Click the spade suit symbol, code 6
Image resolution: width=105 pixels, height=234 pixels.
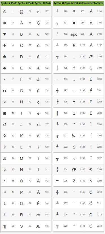pyautogui.click(x=5, y=68)
